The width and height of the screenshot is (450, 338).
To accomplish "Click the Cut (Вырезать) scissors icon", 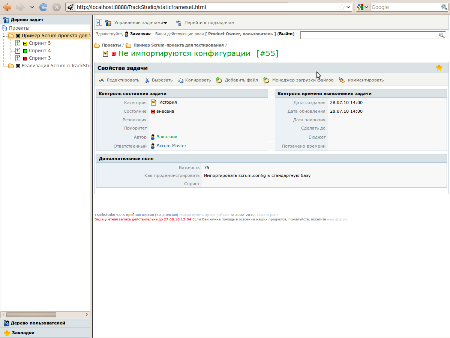I will tap(147, 80).
